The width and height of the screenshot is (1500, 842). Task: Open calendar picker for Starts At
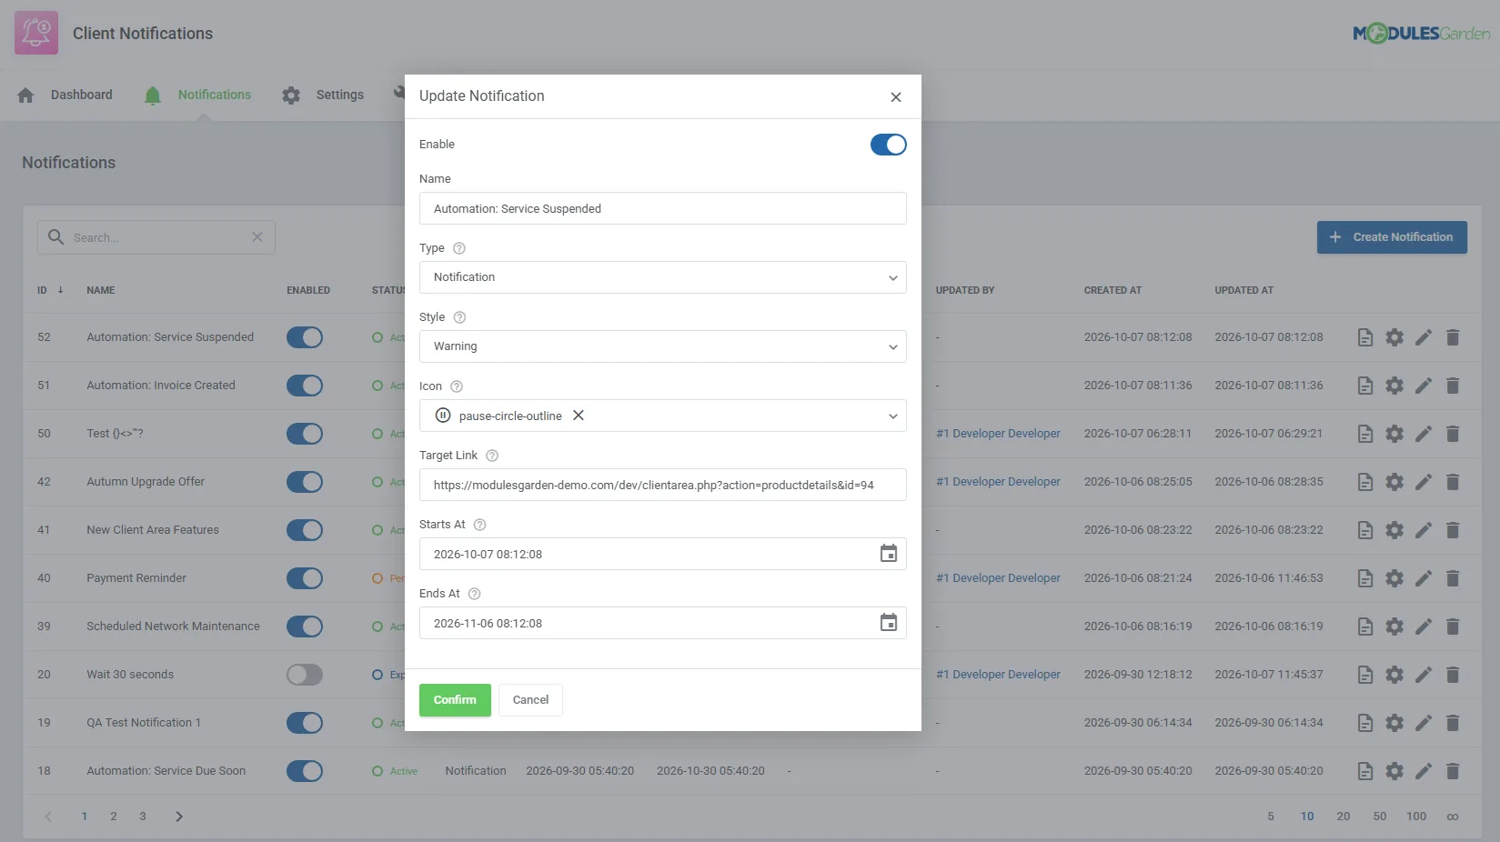[889, 554]
